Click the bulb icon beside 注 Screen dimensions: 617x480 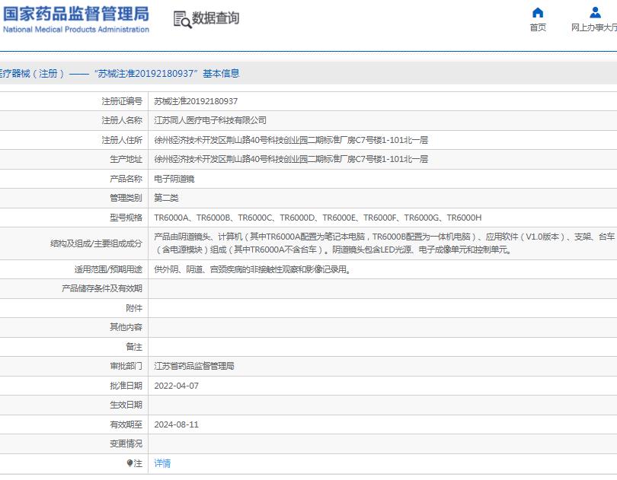point(129,463)
